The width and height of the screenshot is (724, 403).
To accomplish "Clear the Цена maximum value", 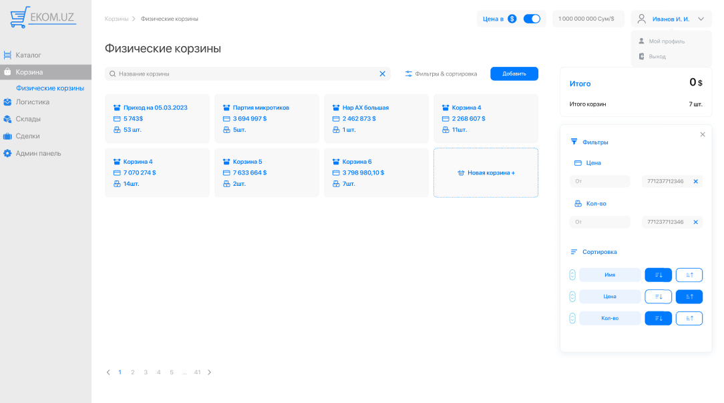I will [696, 182].
